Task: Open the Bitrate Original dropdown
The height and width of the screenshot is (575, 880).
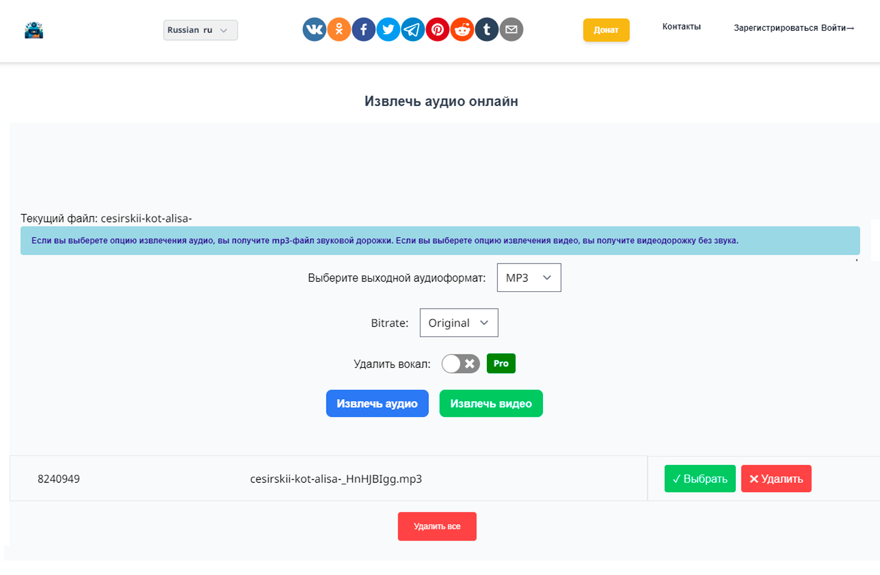Action: pos(459,323)
